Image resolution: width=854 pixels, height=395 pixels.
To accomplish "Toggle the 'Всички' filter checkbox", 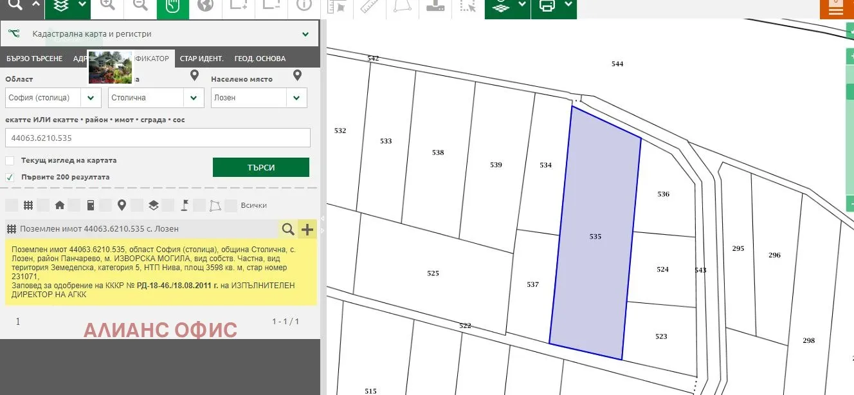I will pyautogui.click(x=231, y=205).
